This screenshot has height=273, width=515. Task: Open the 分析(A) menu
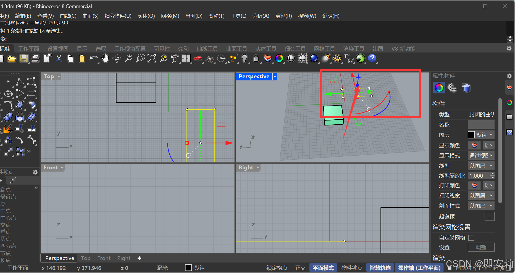[x=261, y=16]
